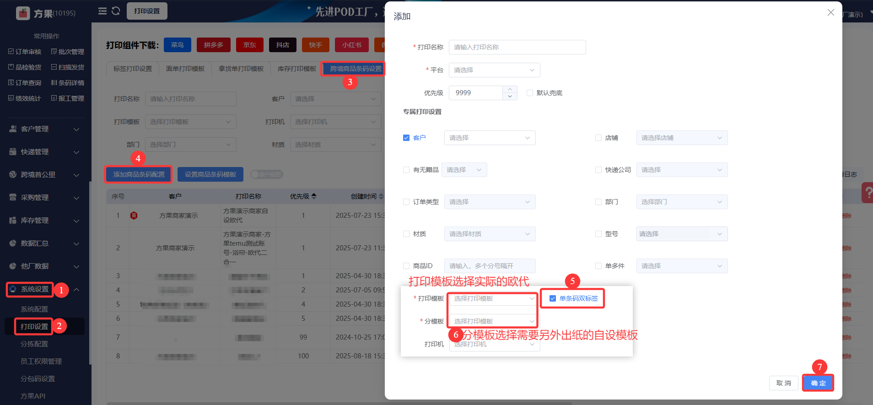Enable the 默认兜底 checkbox
Screen dimensions: 873x405
(x=530, y=93)
